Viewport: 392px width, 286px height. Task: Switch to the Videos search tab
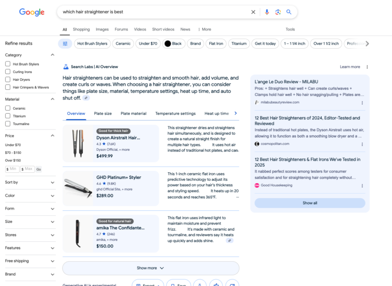[x=140, y=29]
